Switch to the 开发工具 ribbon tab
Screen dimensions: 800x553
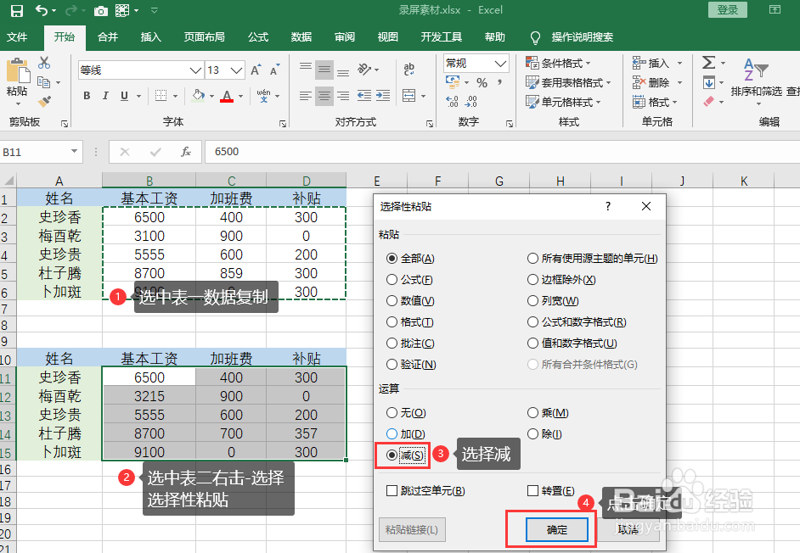click(441, 36)
